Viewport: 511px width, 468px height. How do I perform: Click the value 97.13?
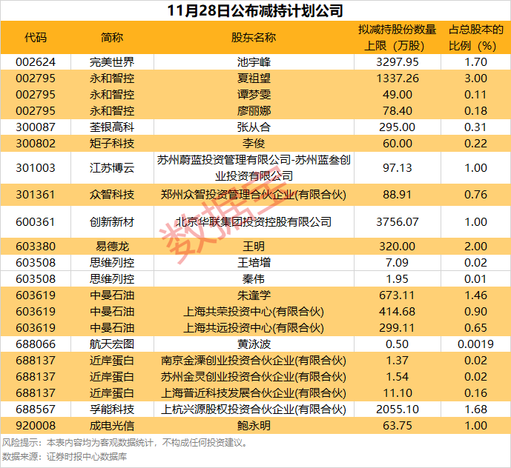(x=397, y=167)
